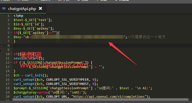Click line number 9 in the gutter

tap(9, 50)
